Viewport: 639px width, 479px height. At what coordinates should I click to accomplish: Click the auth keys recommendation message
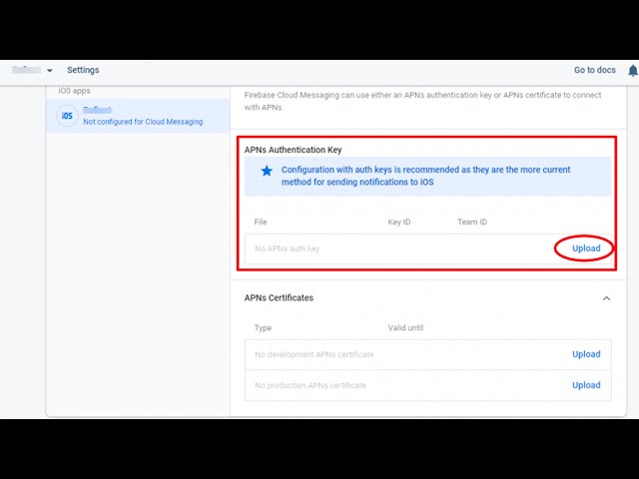click(x=425, y=176)
